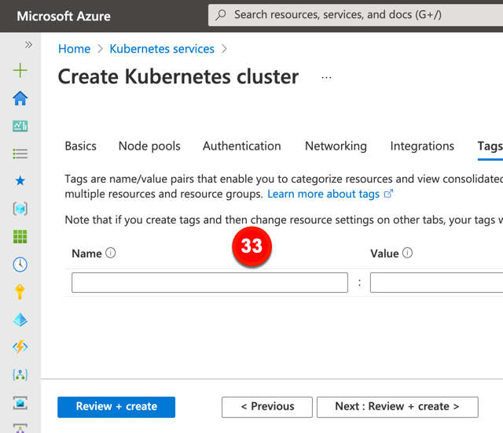Image resolution: width=503 pixels, height=433 pixels.
Task: Expand the left sidebar with double chevron
Action: [28, 45]
